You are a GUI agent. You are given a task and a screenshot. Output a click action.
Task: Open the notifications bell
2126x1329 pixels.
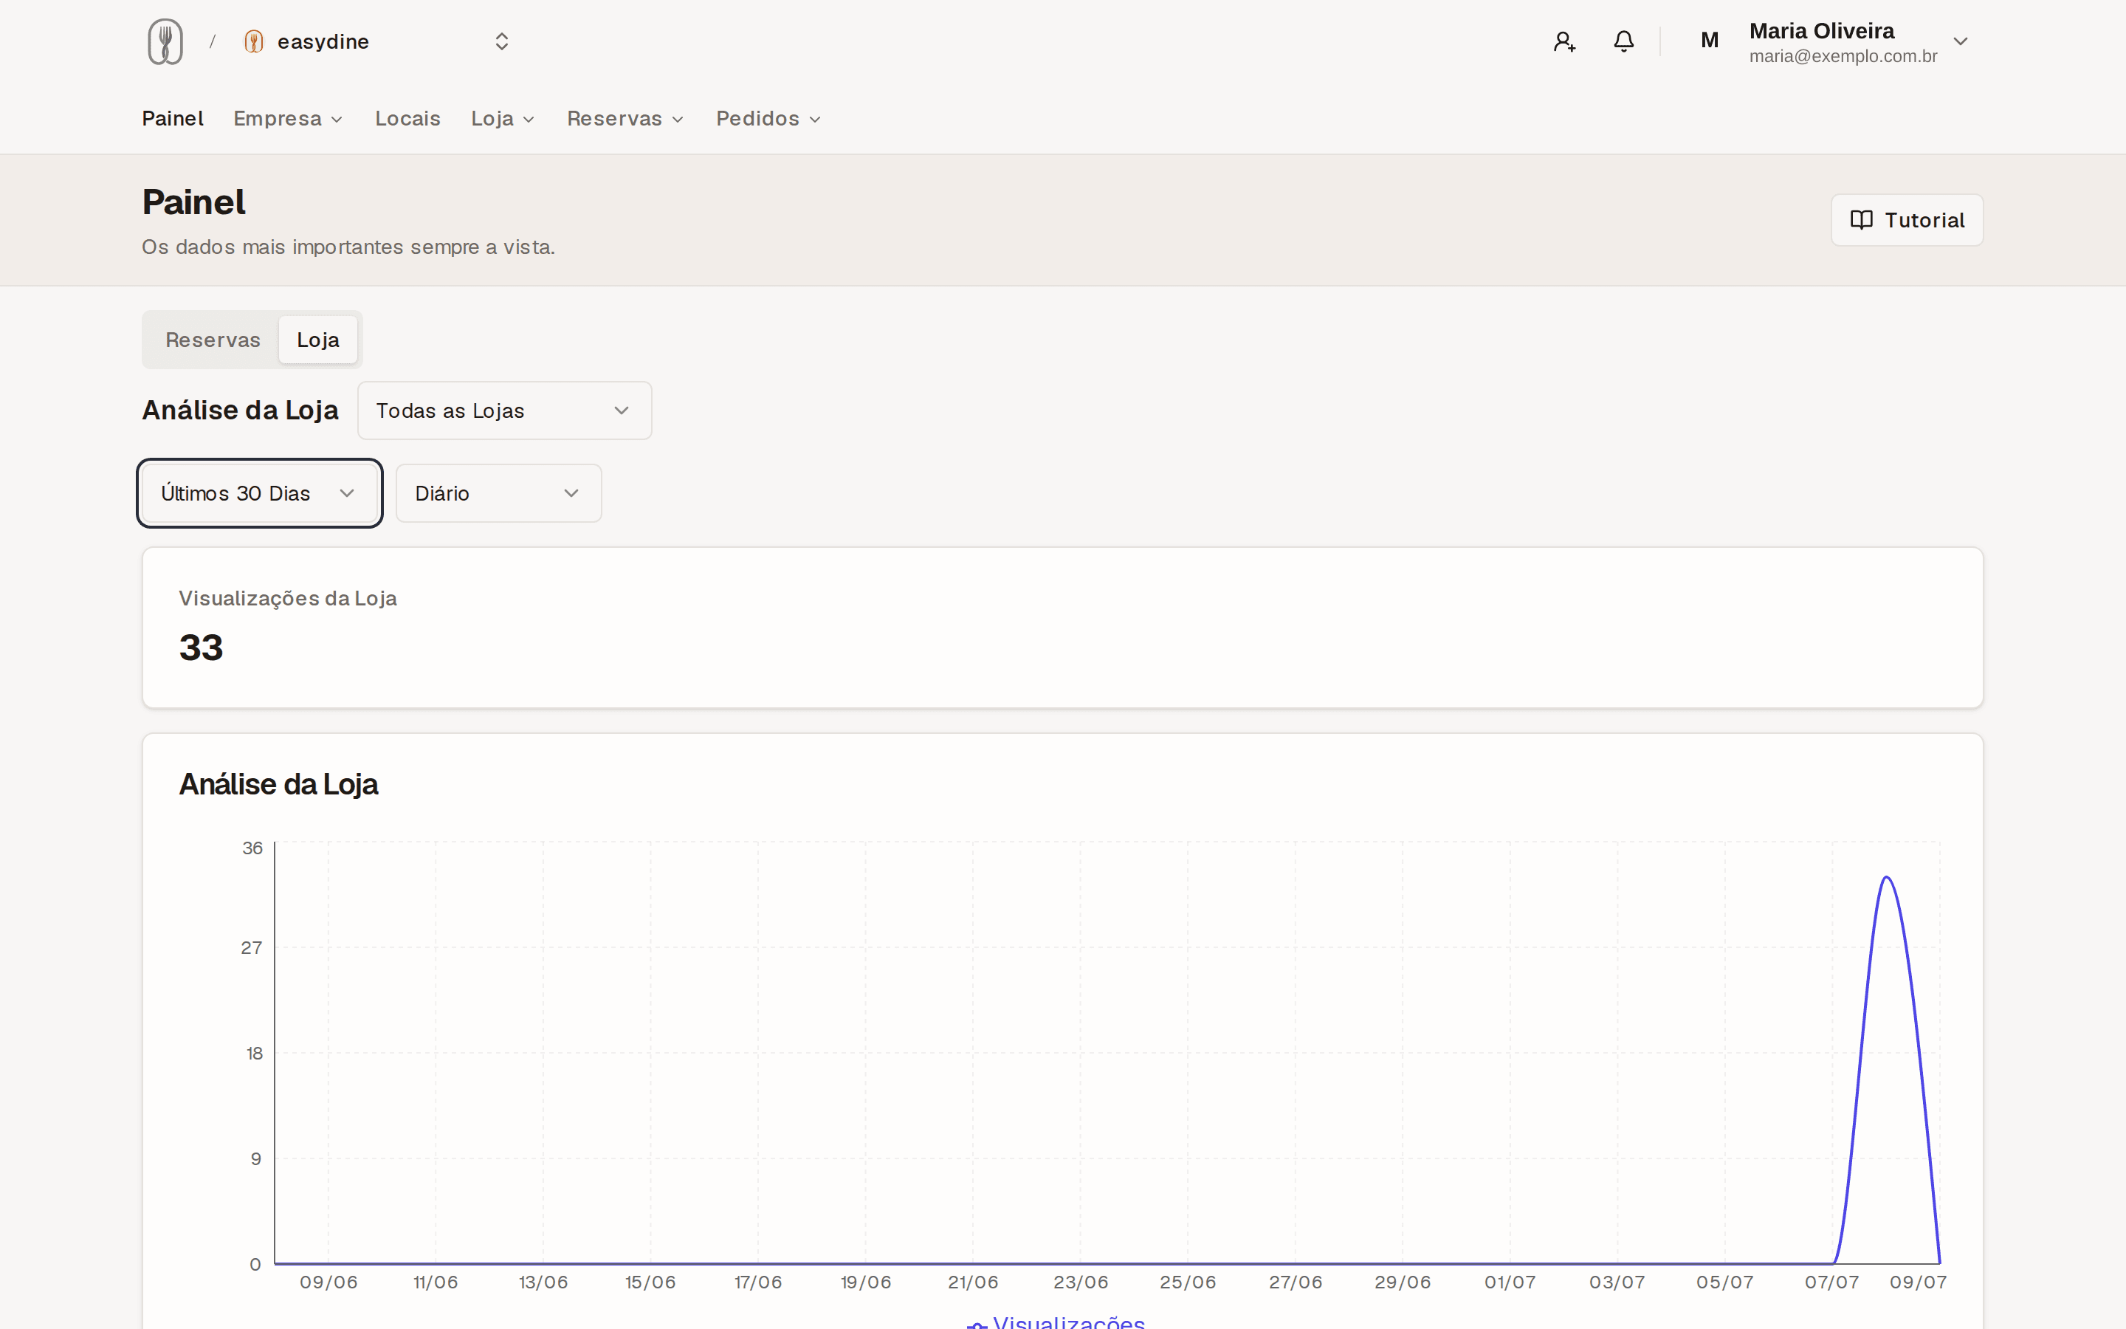click(x=1623, y=41)
